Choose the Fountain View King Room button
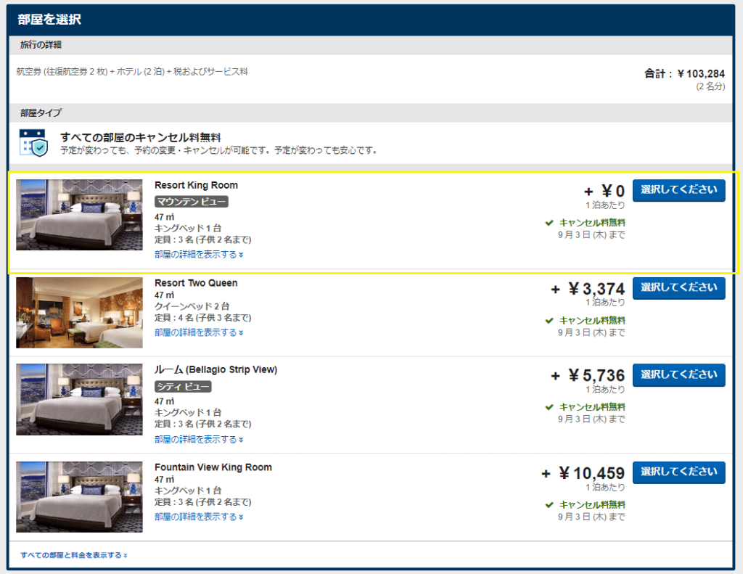 point(678,472)
